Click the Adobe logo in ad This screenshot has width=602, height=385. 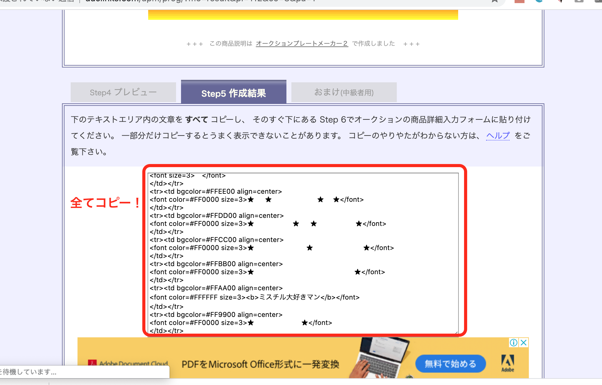[507, 363]
